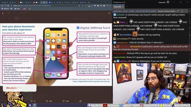Open the Chrome extensions puzzle icon
Screen dimensions: 191x107
coord(98,6)
